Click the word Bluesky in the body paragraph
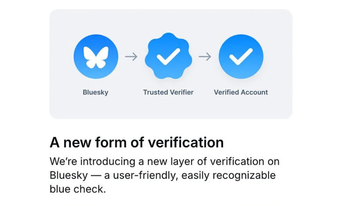 coord(69,175)
